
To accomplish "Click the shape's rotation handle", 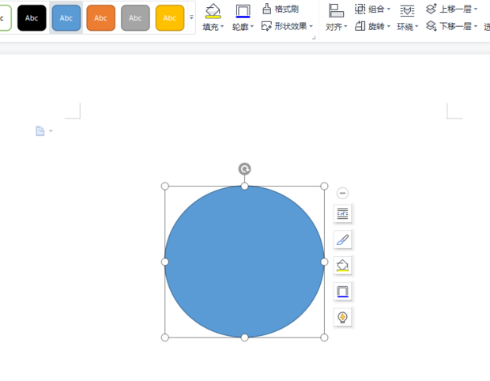I will (x=245, y=169).
